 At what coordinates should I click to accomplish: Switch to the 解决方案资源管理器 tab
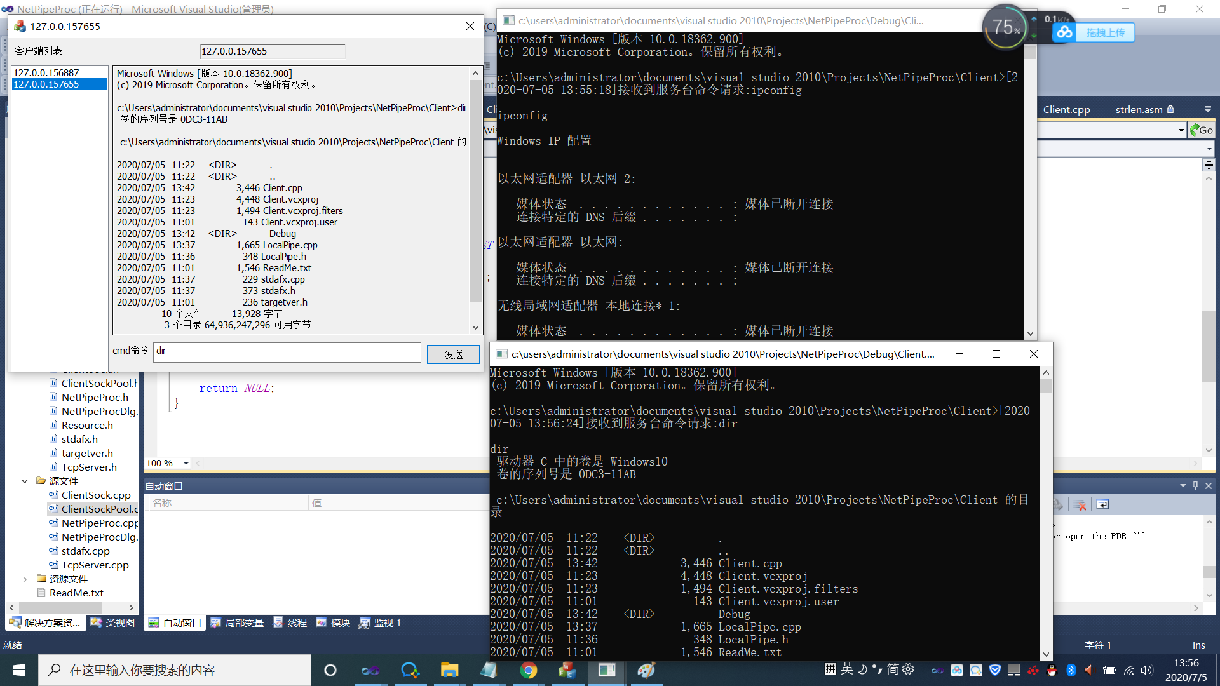(46, 622)
